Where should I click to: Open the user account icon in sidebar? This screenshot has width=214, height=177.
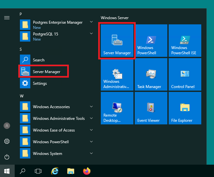(7, 126)
